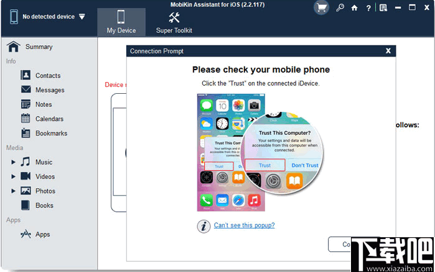This screenshot has width=435, height=272.
Task: Click the Summary house icon
Action: 13,47
